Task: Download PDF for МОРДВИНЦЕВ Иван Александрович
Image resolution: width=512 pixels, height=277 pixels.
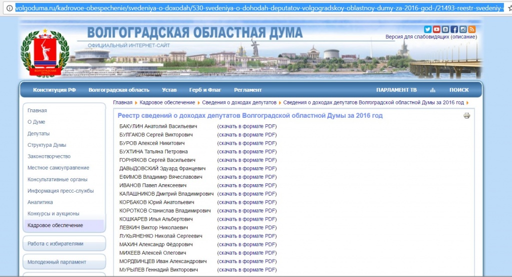Action: click(x=247, y=262)
